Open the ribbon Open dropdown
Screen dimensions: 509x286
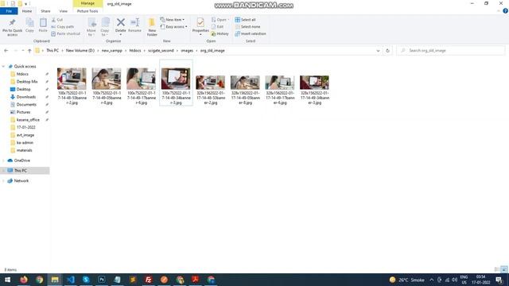tap(220, 20)
